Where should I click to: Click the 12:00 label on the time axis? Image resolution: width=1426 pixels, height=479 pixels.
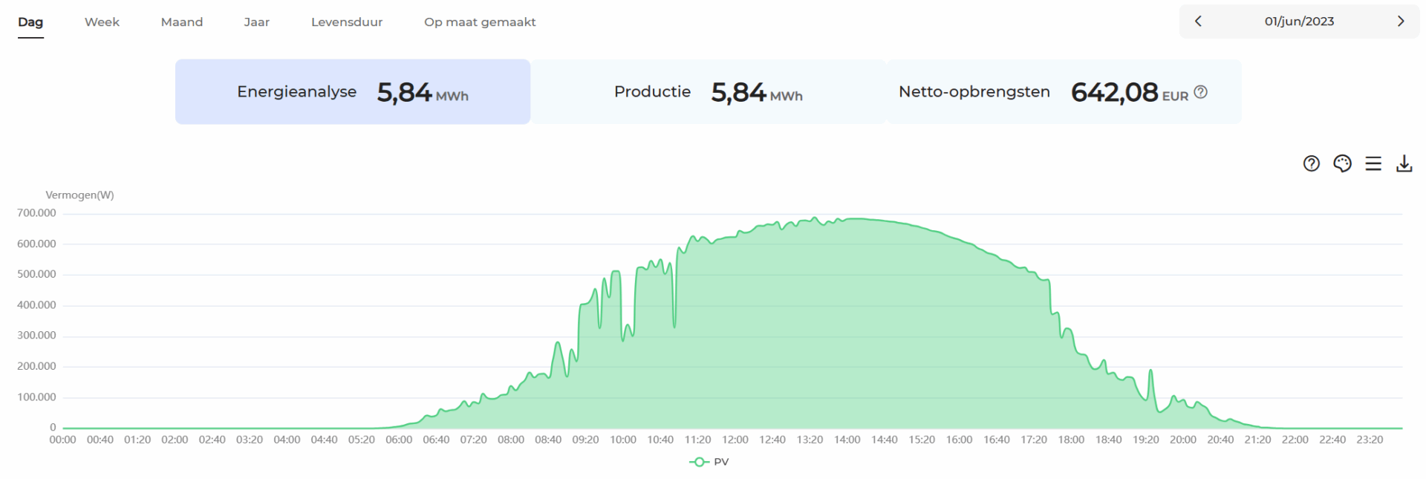coord(735,440)
